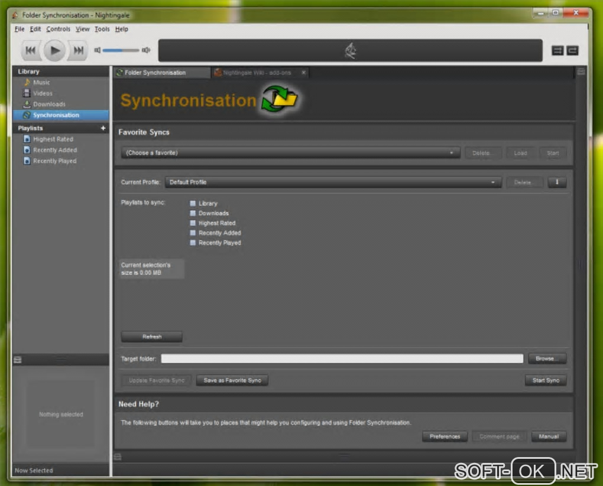Adjust the volume slider

(121, 50)
